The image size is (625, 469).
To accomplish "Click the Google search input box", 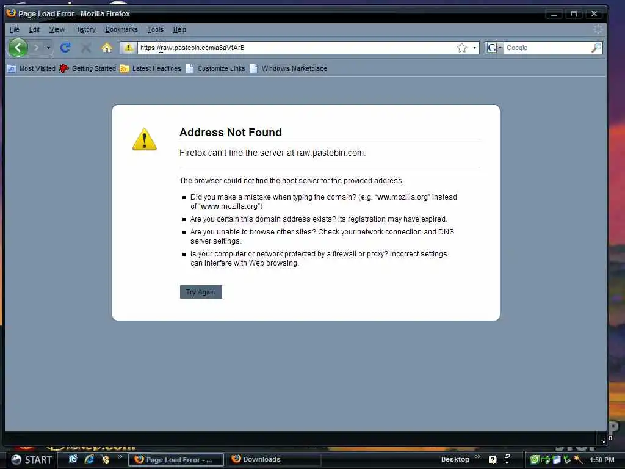I will [x=547, y=48].
